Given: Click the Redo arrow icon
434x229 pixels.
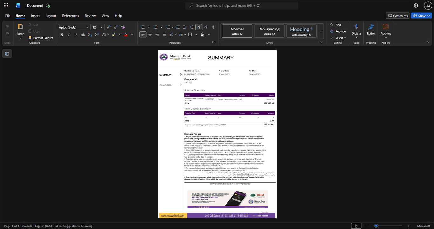Looking at the screenshot, I should click(x=8, y=34).
